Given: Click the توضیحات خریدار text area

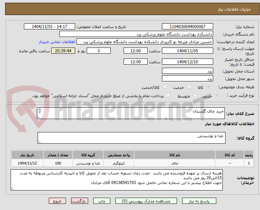Looking at the screenshot, I should coord(117,180).
